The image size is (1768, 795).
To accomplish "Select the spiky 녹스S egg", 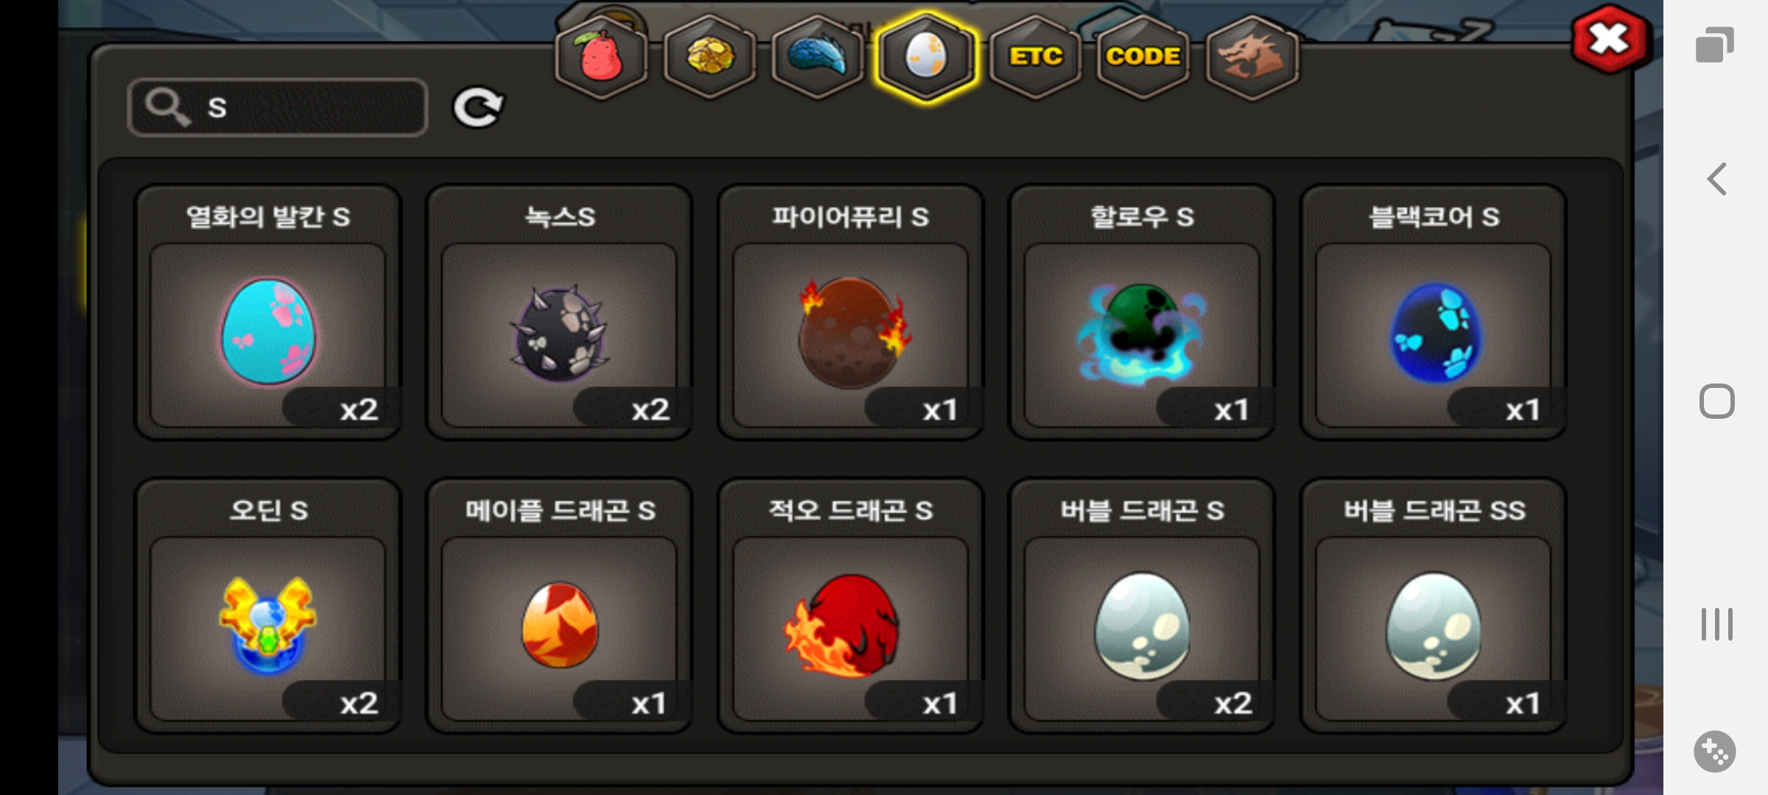I will [x=560, y=312].
